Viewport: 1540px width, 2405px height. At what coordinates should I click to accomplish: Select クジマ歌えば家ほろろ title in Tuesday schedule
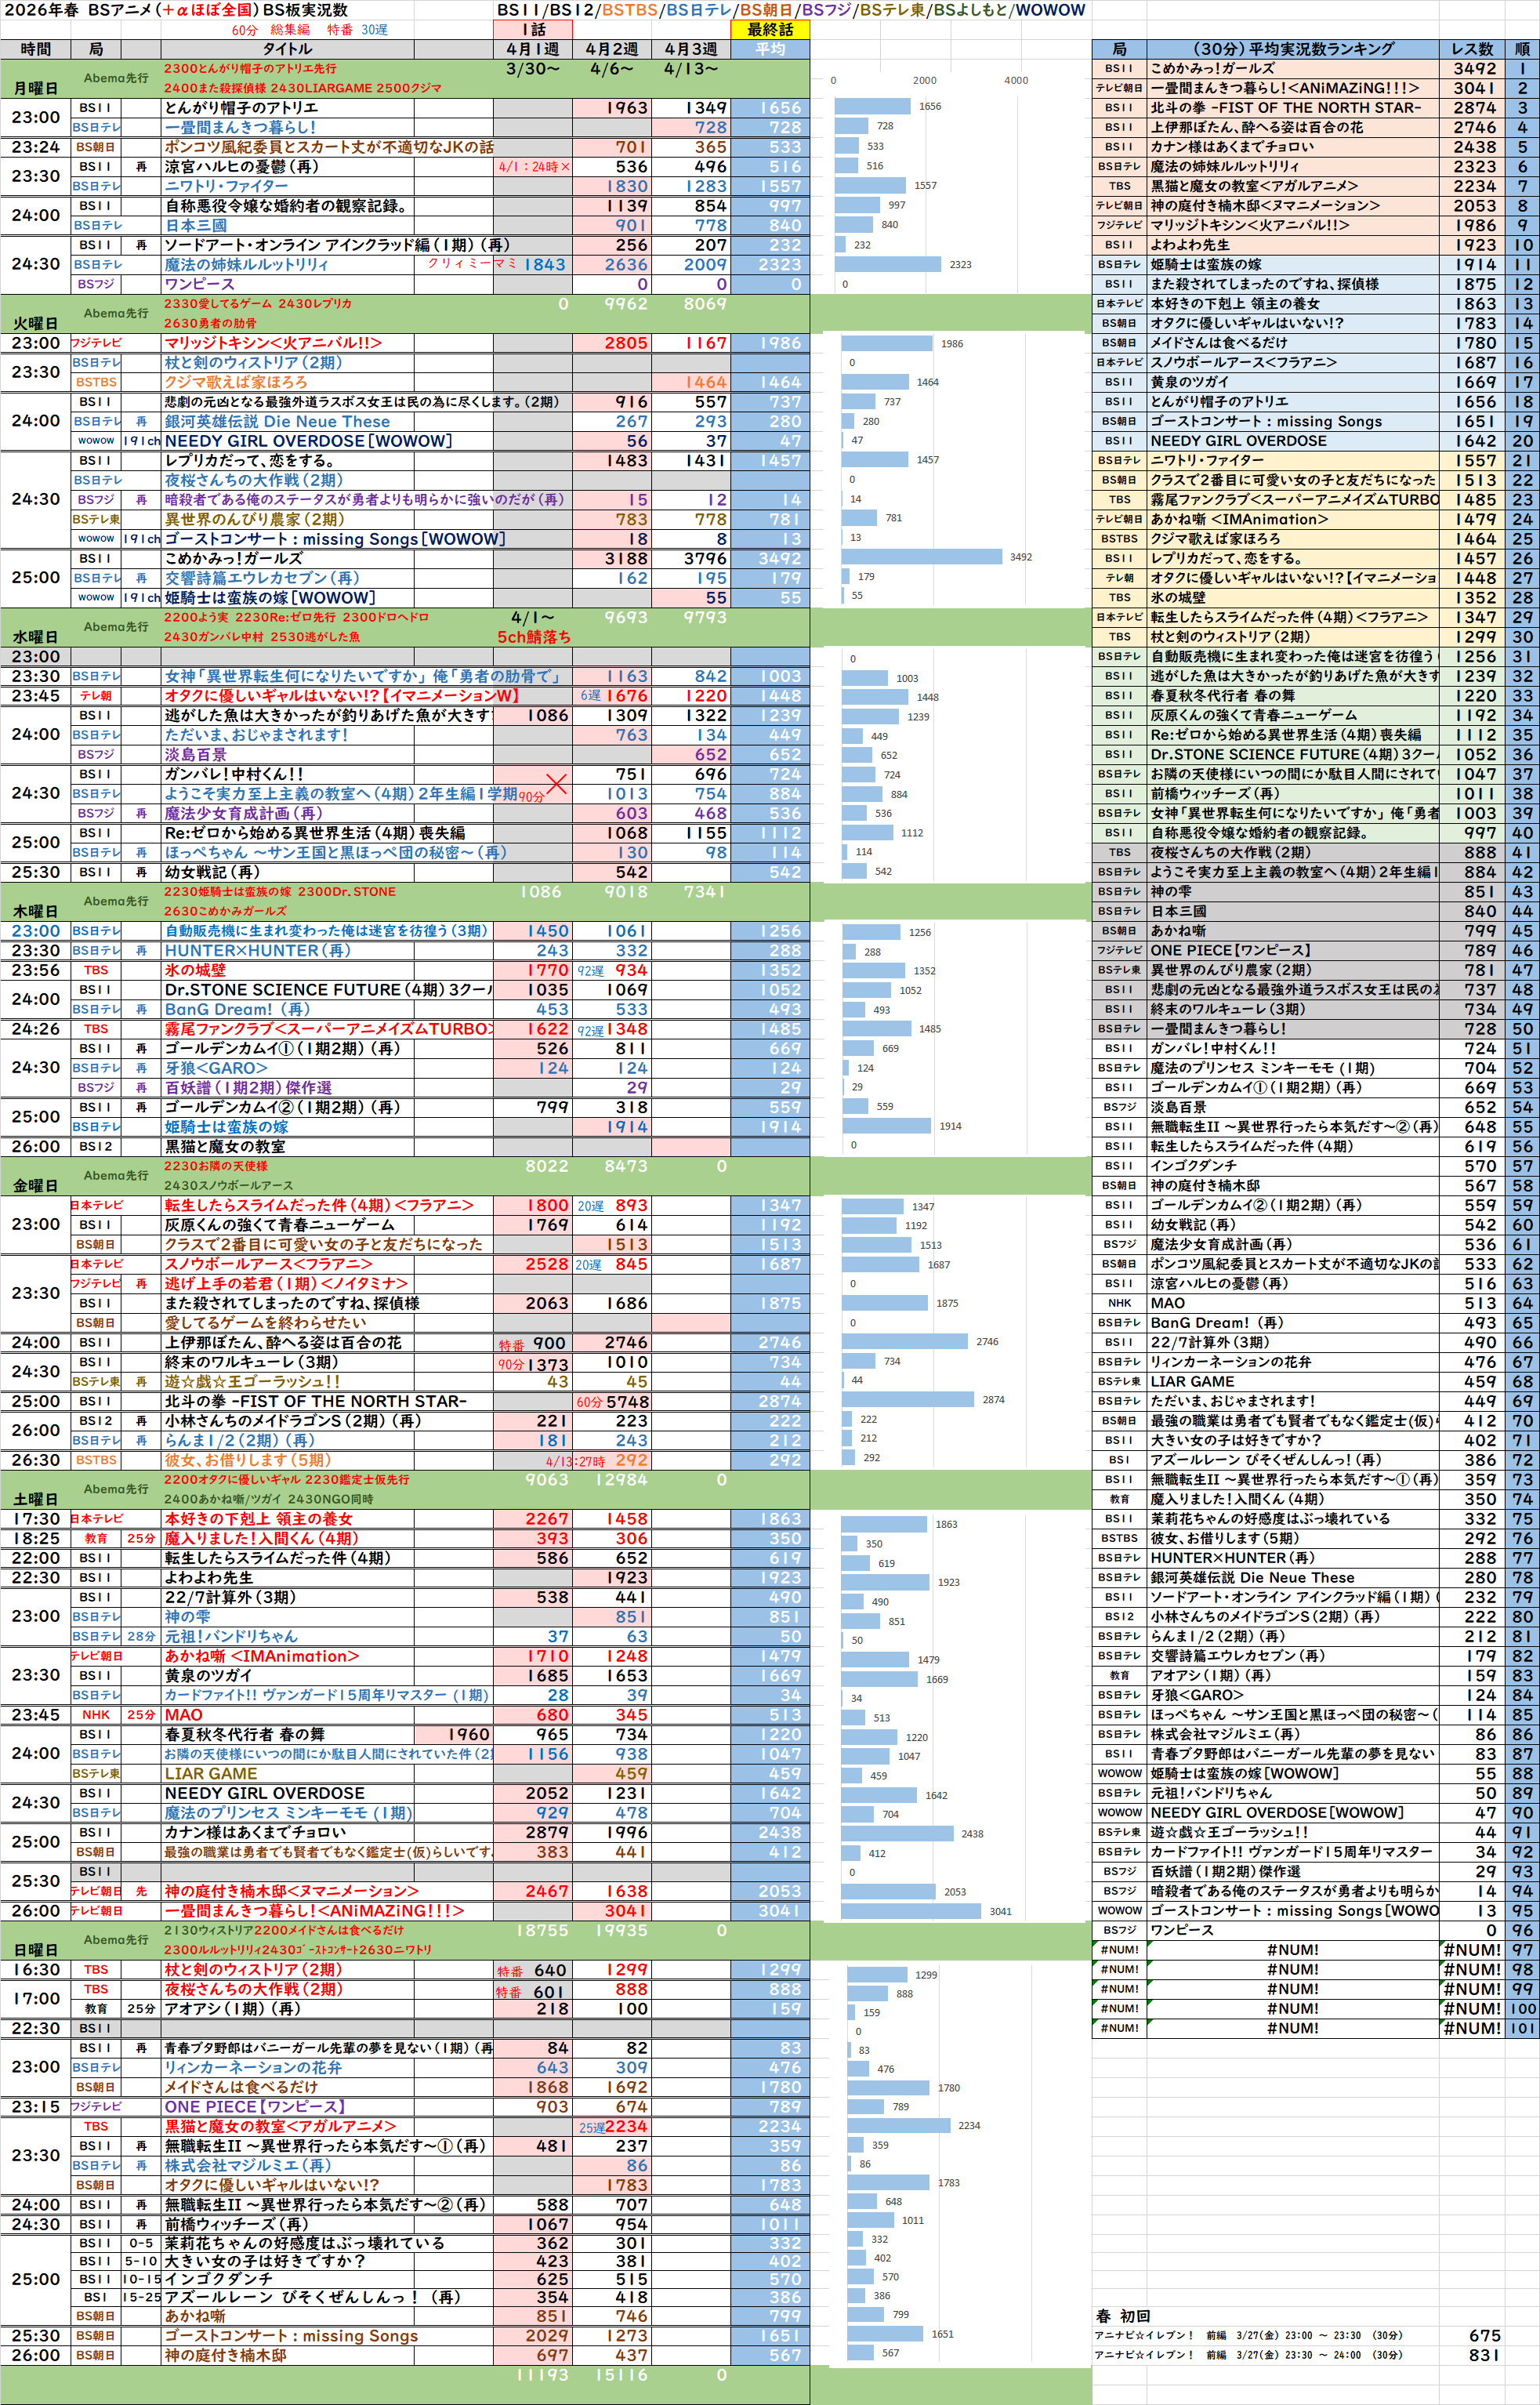click(x=235, y=382)
